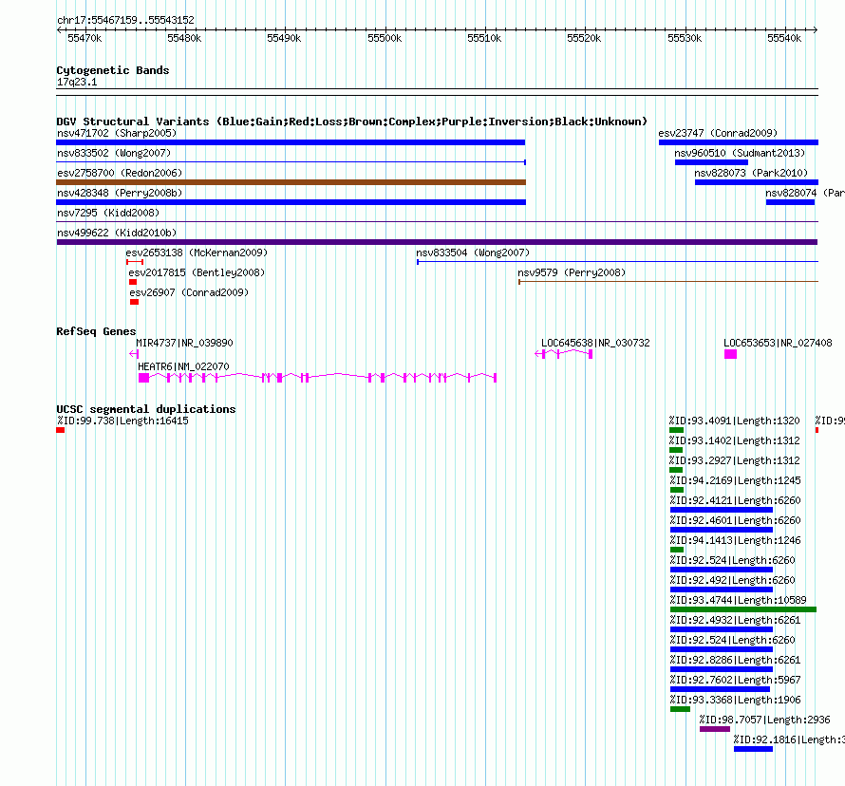This screenshot has width=845, height=786.
Task: Open duplication %ID:93.3368|Length:1906
Action: [680, 709]
